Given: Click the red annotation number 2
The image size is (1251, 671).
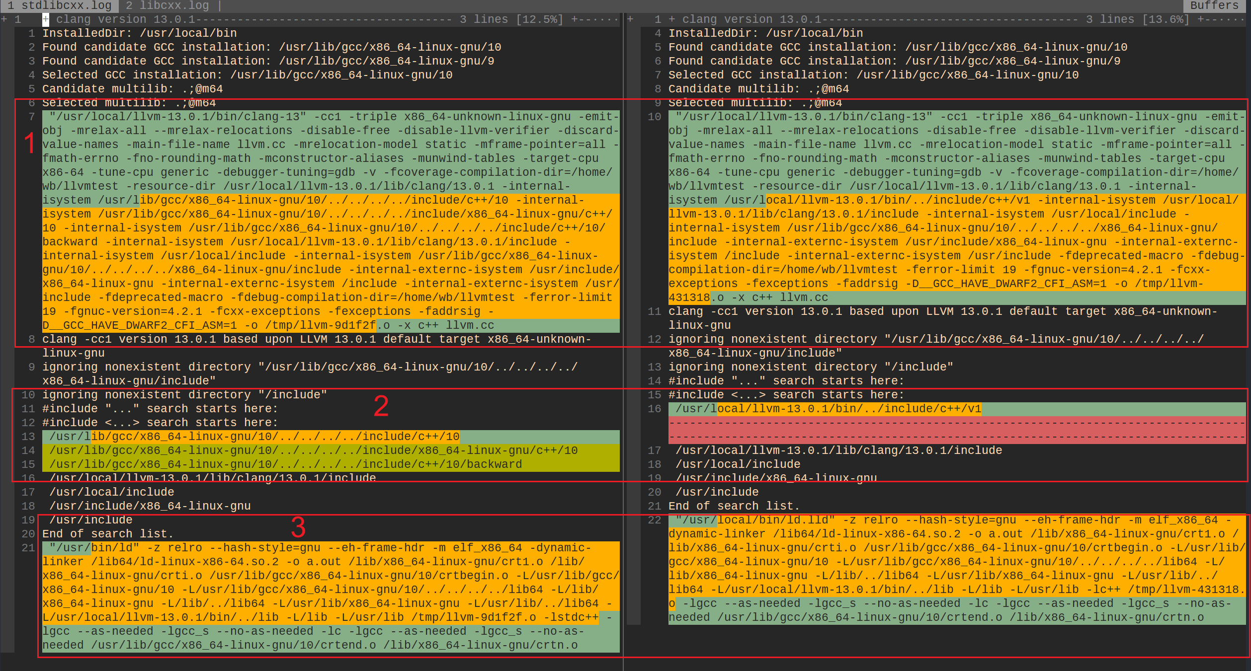Looking at the screenshot, I should (x=381, y=406).
